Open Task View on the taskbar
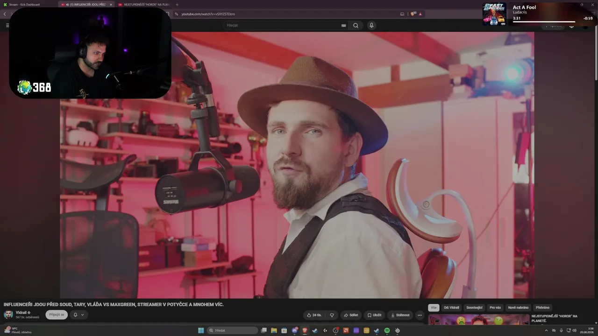The image size is (598, 336). tap(264, 330)
